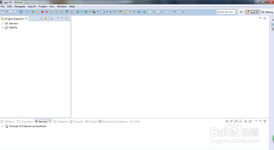This screenshot has height=150, width=274.
Task: Open the Window menu
Action: [x=62, y=7]
